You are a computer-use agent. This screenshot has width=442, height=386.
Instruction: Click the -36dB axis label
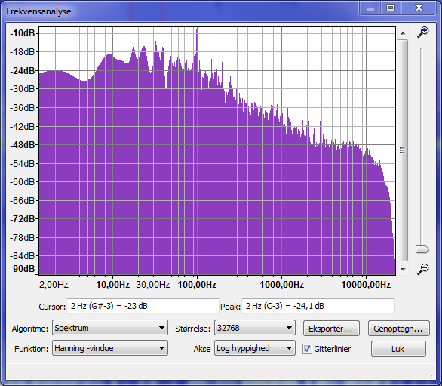(x=23, y=107)
